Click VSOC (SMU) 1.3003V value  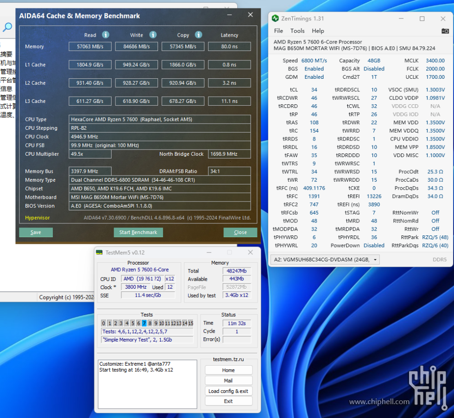(435, 90)
